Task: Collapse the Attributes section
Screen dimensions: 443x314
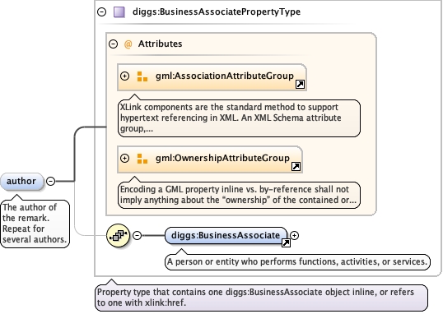Action: (114, 44)
